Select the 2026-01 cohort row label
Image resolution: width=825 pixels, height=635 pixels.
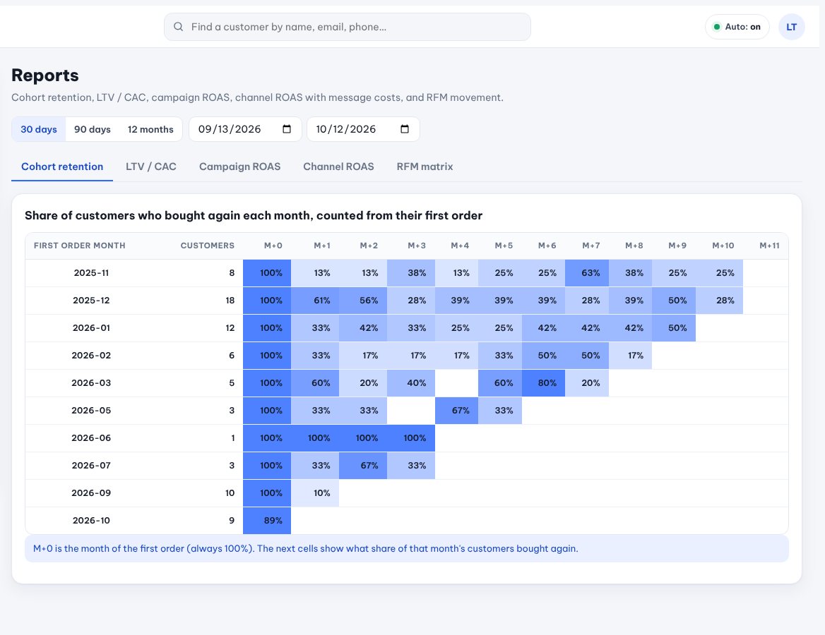pos(91,328)
